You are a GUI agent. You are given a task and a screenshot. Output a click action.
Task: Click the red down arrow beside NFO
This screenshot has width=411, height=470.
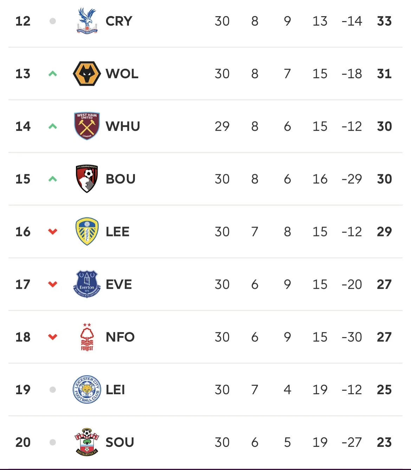pos(53,337)
